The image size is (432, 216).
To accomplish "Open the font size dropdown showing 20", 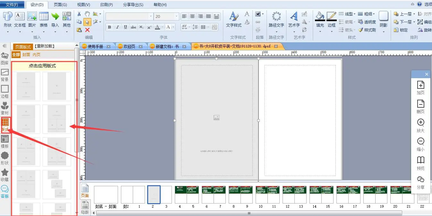I will coord(176,16).
